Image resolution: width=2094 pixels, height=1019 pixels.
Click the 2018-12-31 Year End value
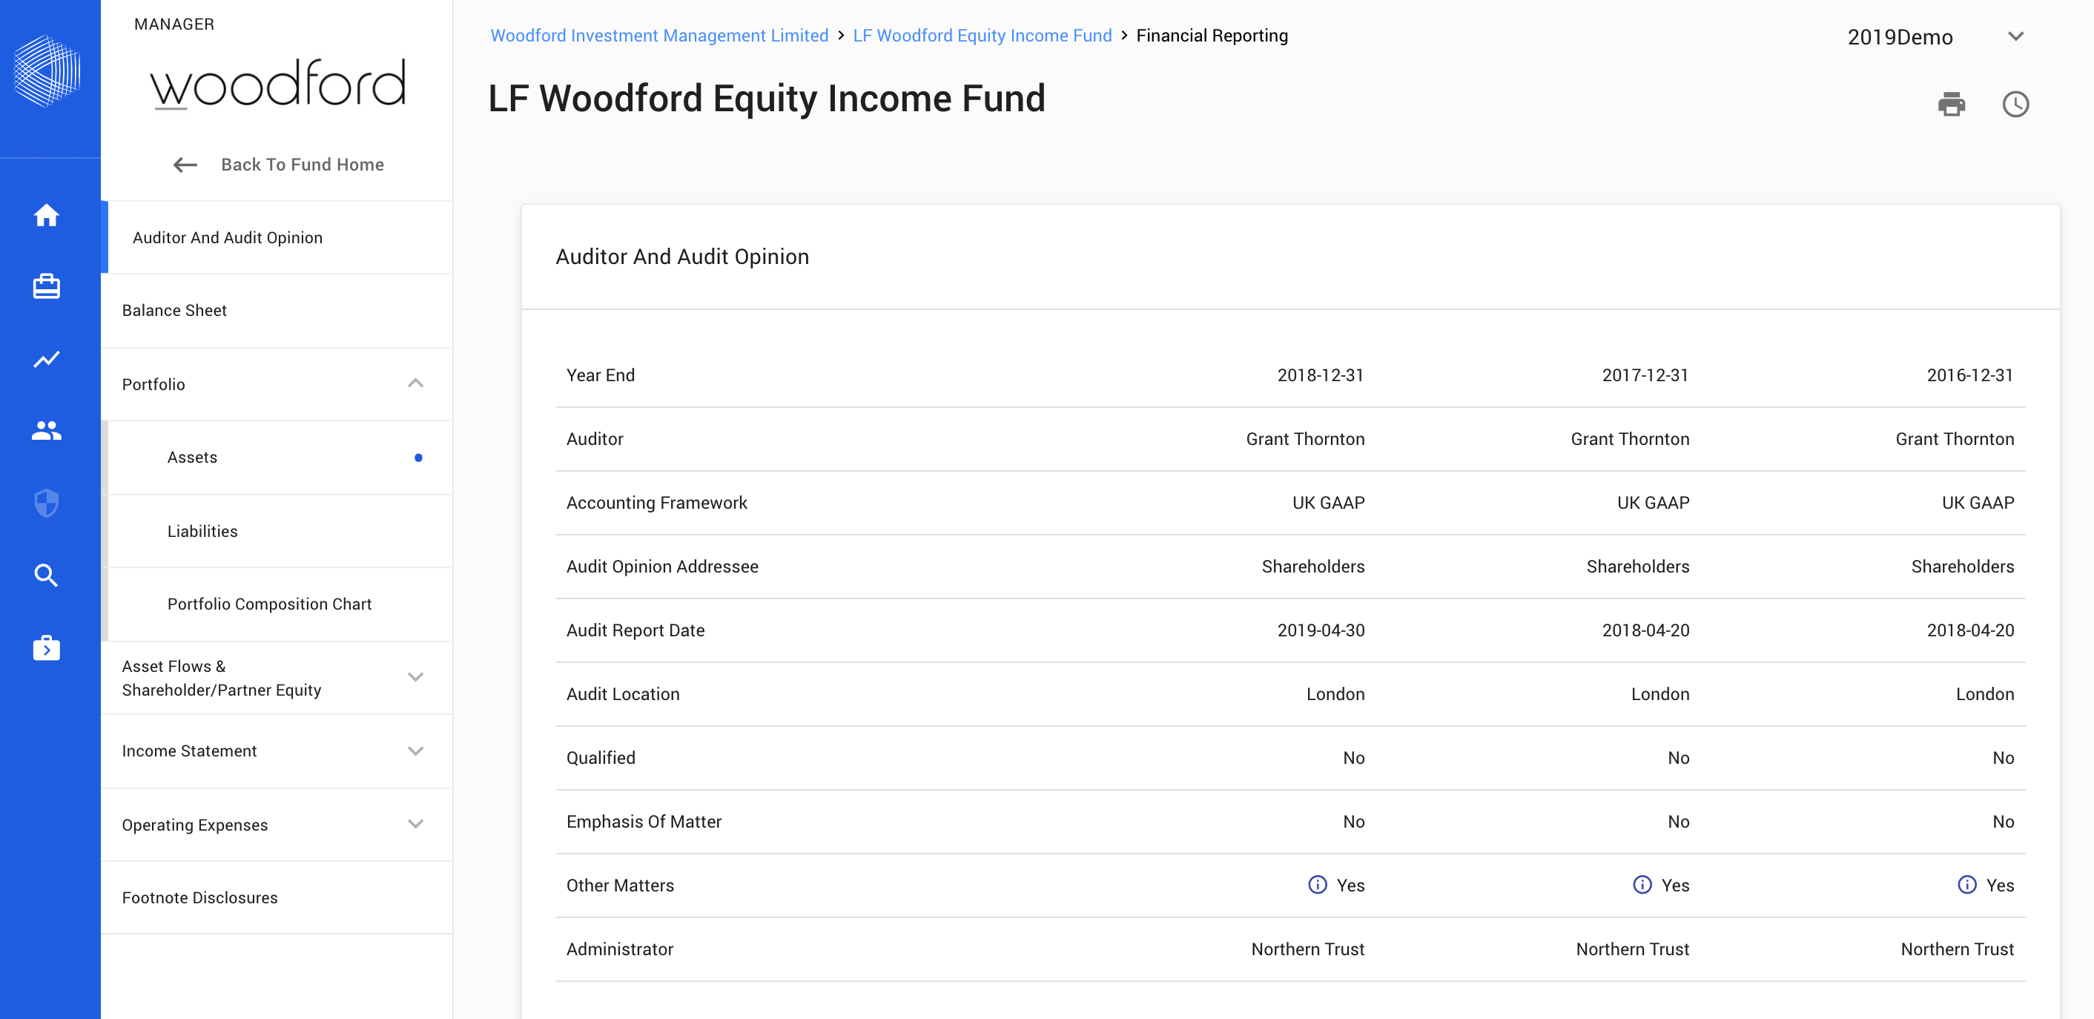(1320, 375)
